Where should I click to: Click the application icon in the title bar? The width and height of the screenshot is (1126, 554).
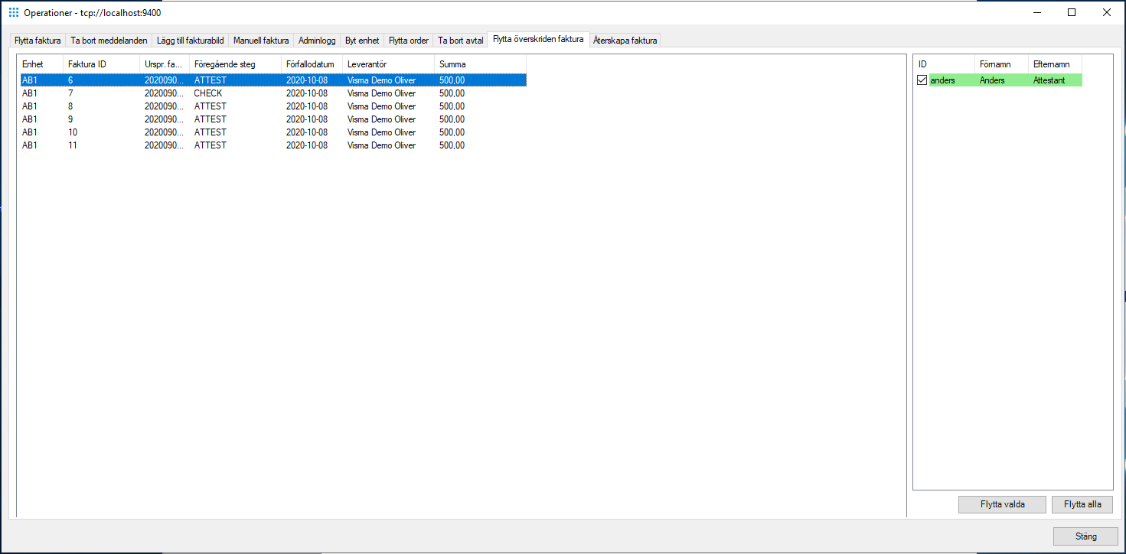coord(13,12)
